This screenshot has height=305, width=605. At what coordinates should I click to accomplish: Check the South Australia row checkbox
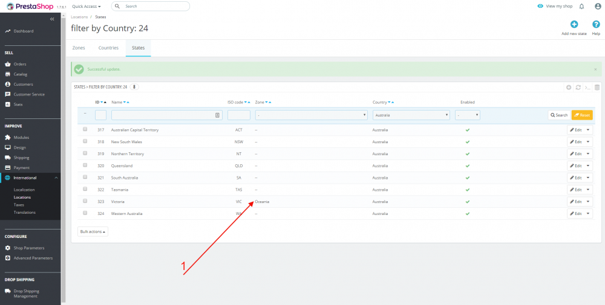pos(85,177)
